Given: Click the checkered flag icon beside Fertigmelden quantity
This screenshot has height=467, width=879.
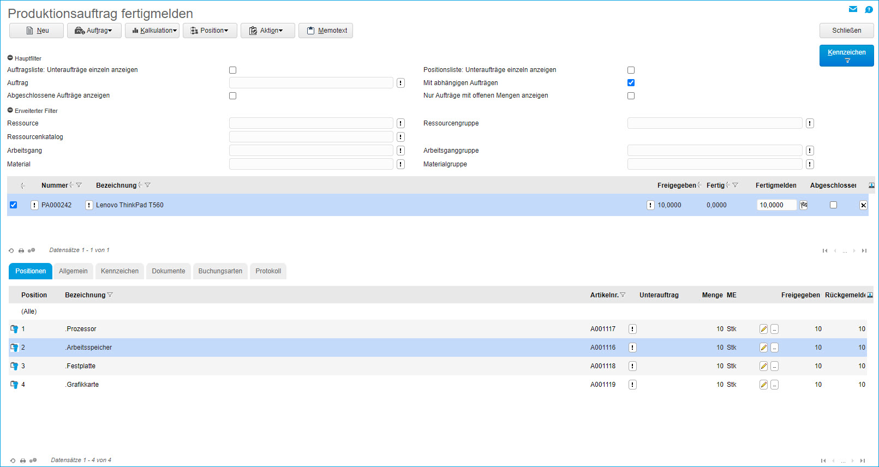Looking at the screenshot, I should (x=804, y=205).
